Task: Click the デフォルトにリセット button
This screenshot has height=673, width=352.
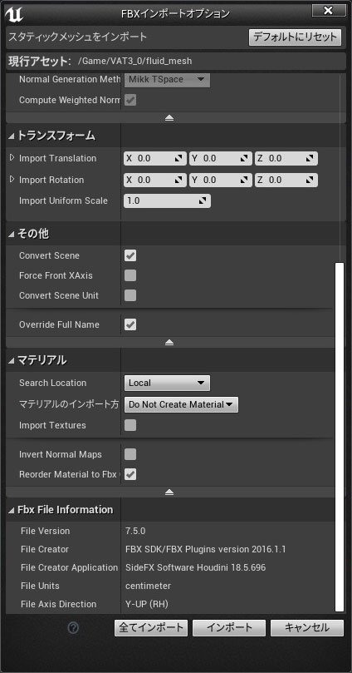Action: point(295,37)
